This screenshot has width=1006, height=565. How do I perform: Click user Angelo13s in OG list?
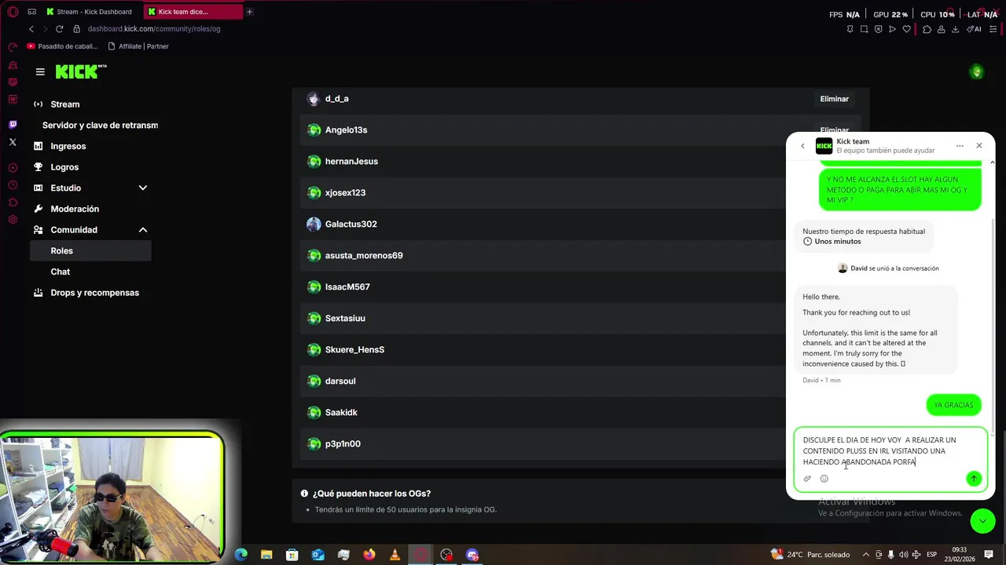coord(346,130)
